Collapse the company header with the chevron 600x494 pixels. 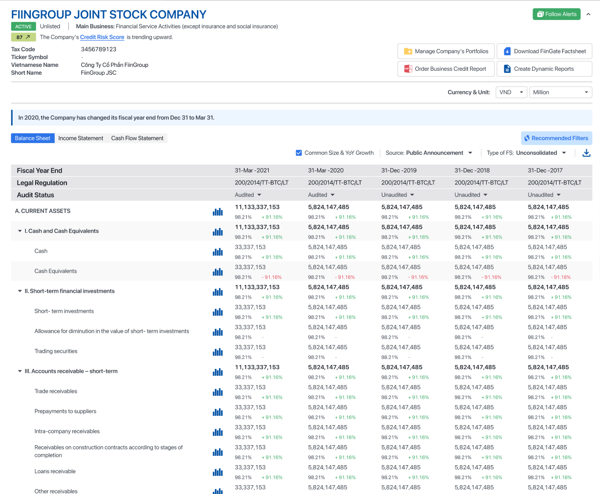588,14
